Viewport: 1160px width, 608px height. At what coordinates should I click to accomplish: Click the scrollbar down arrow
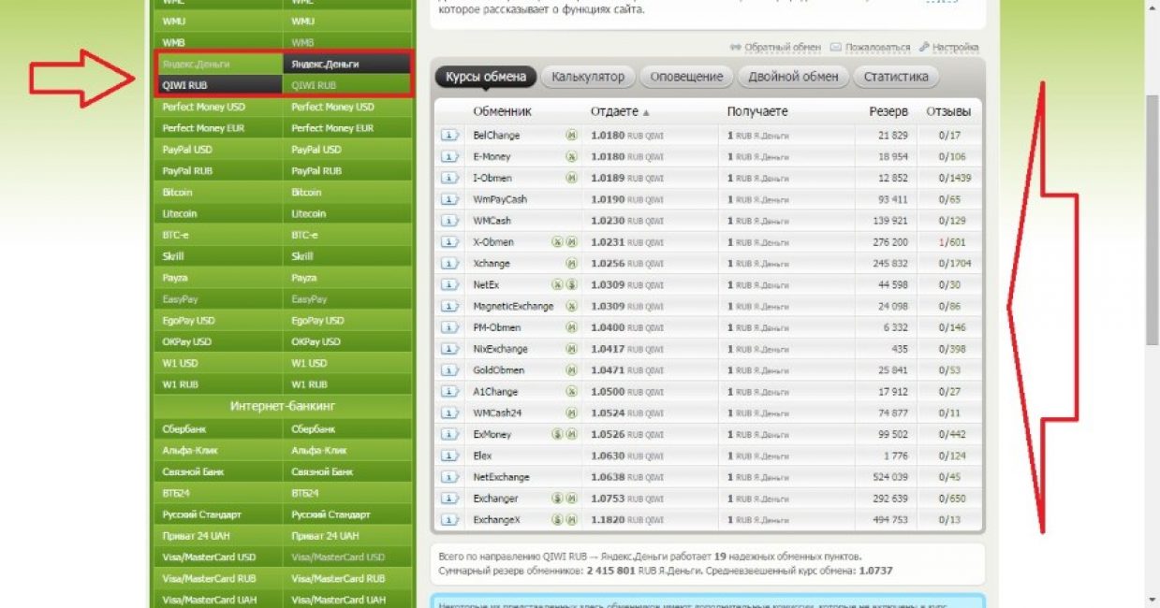[1153, 599]
